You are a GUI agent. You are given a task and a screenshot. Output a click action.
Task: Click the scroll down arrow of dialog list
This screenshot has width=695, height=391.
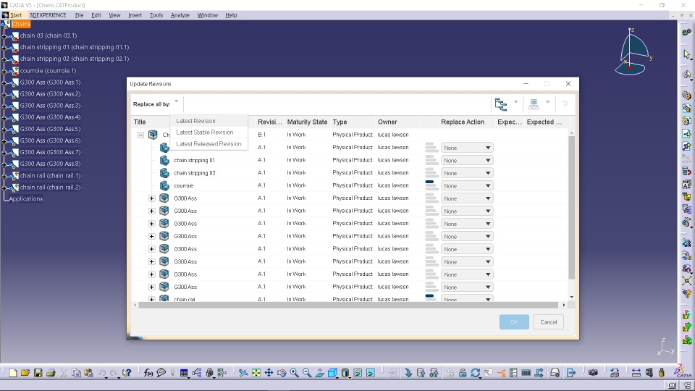tap(572, 297)
